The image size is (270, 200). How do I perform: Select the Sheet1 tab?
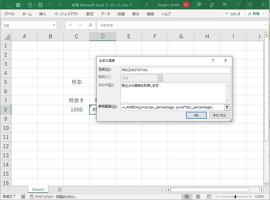coord(38,189)
